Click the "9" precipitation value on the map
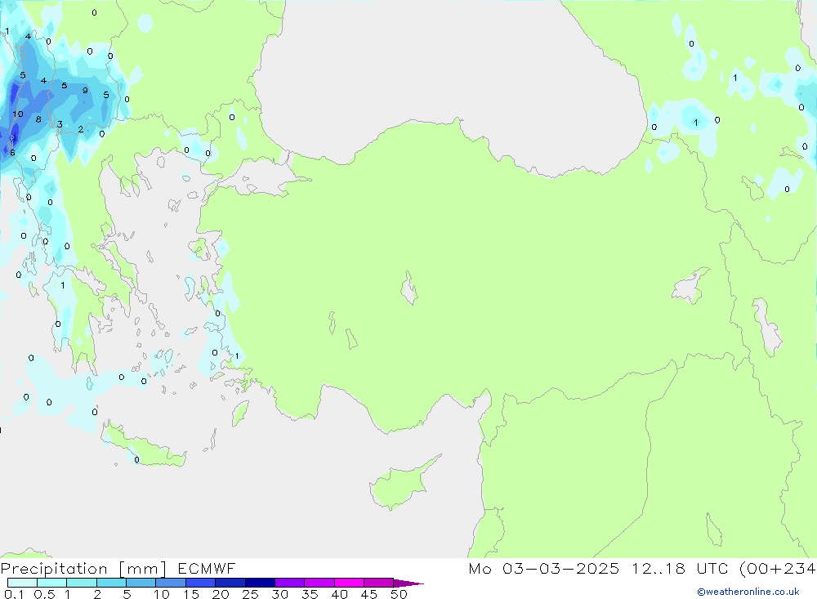This screenshot has height=599, width=817. click(85, 91)
